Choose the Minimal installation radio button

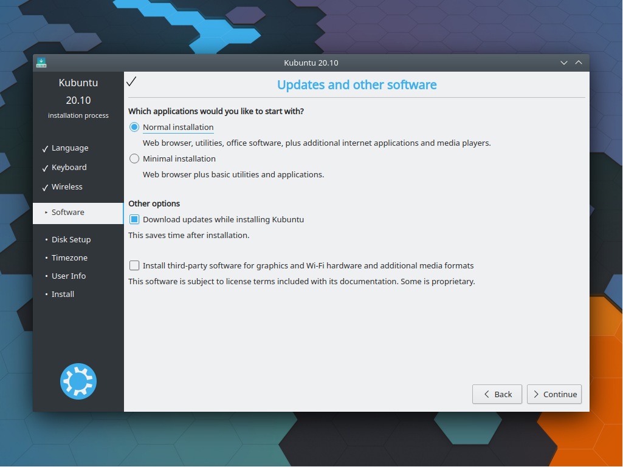click(134, 159)
